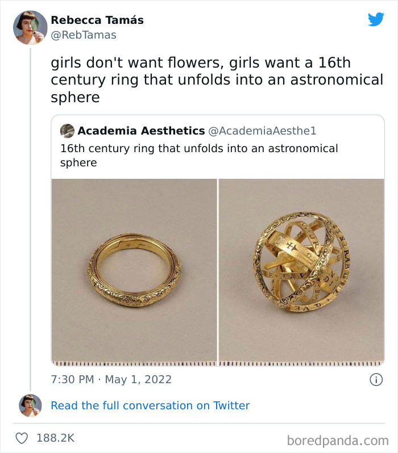This screenshot has height=453, width=398.
Task: Click the quoted tweet caption text
Action: click(199, 155)
